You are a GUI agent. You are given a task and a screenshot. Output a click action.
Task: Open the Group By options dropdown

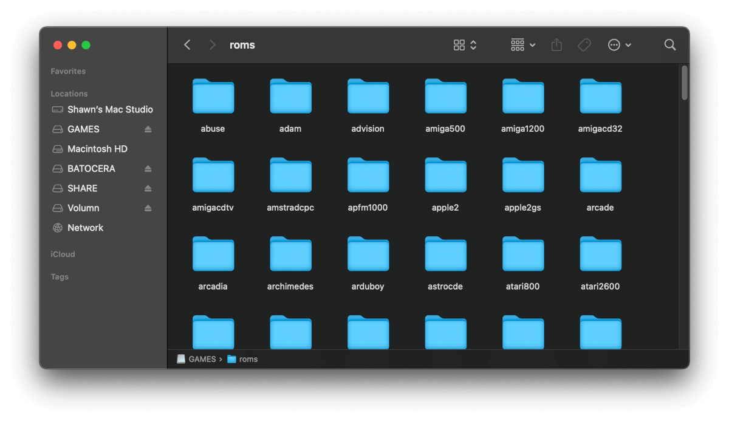[x=522, y=45]
